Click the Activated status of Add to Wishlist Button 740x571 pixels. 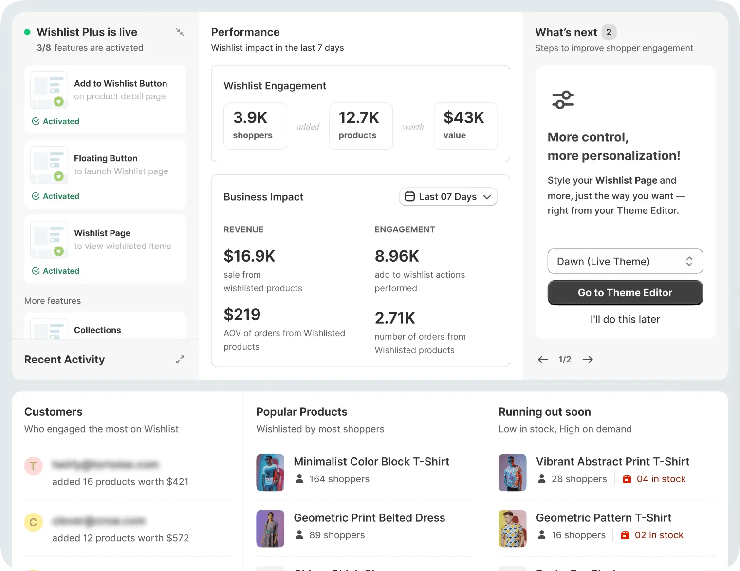click(55, 121)
